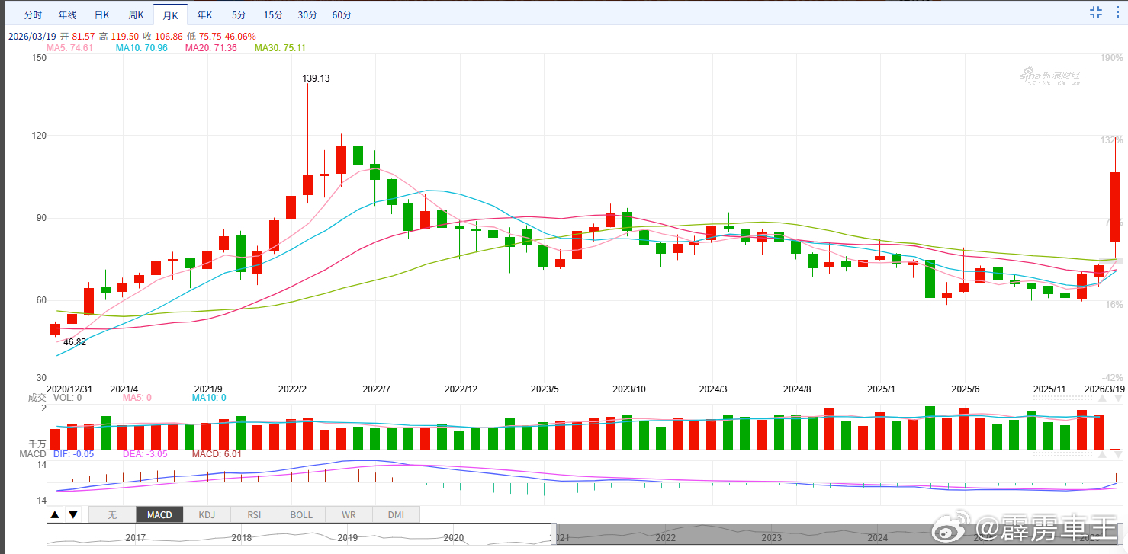Screen dimensions: 1128x554
Task: Select the MACD indicator button
Action: tap(159, 514)
